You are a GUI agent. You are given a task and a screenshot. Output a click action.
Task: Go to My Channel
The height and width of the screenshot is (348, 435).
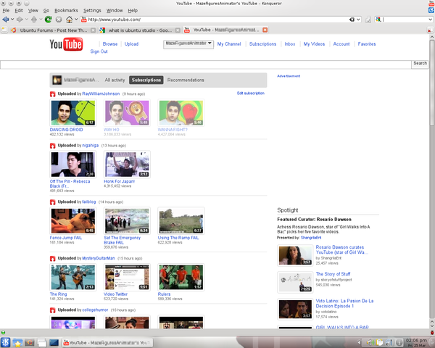[229, 44]
